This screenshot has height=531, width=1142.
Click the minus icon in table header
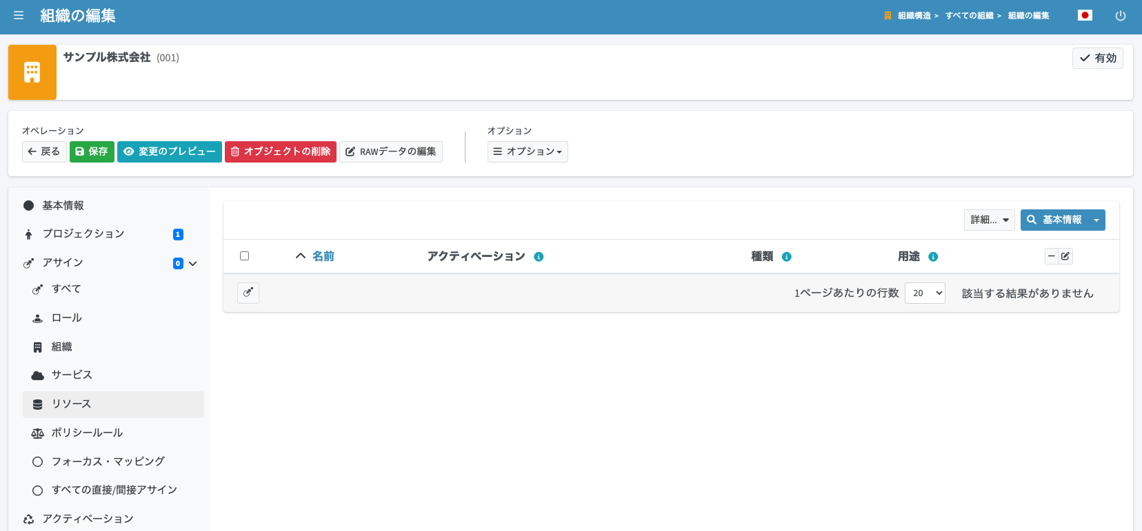click(x=1052, y=256)
